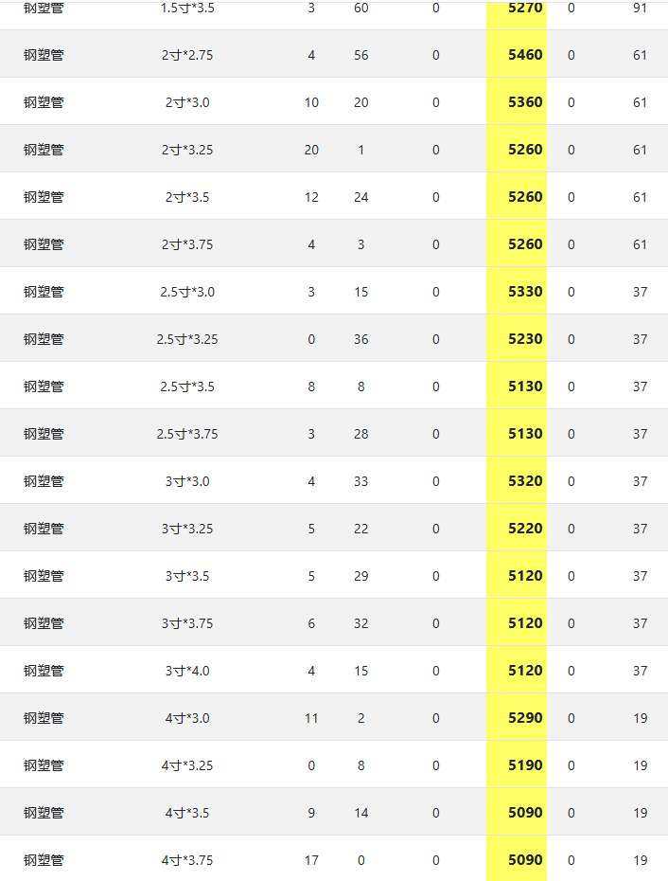668x881 pixels.
Task: Click the 5290 highlighted price cell
Action: (517, 717)
